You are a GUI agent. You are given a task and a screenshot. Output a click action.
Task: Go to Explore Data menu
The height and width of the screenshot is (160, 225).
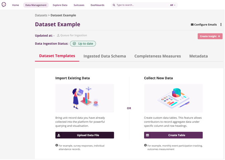60,5
